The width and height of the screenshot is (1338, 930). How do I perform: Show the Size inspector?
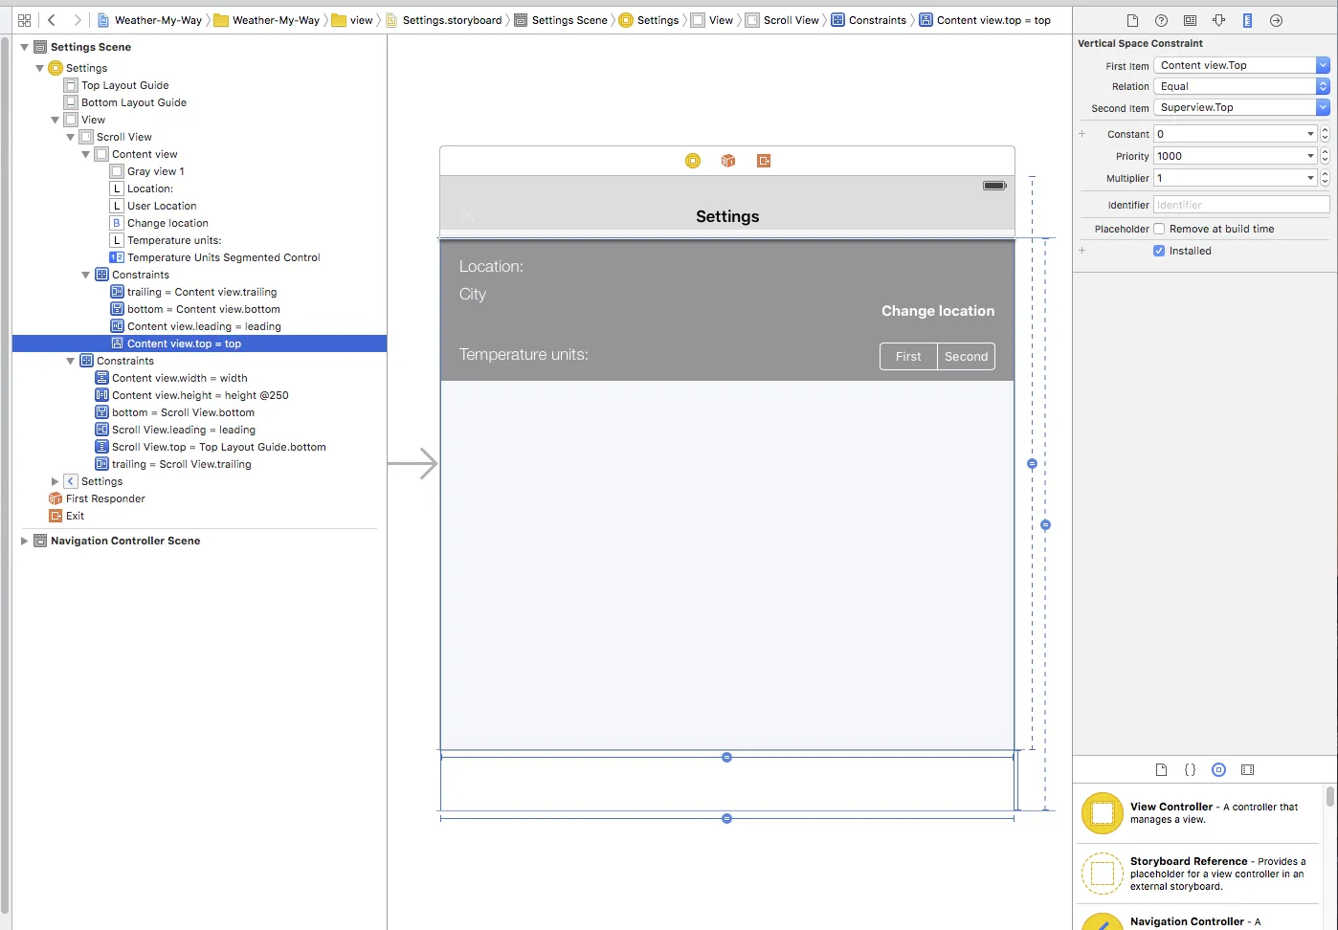coord(1247,20)
